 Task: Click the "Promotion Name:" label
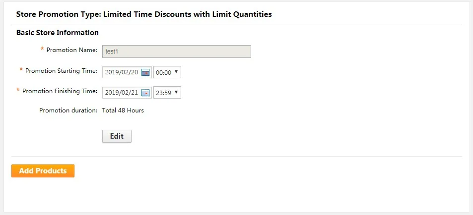72,50
